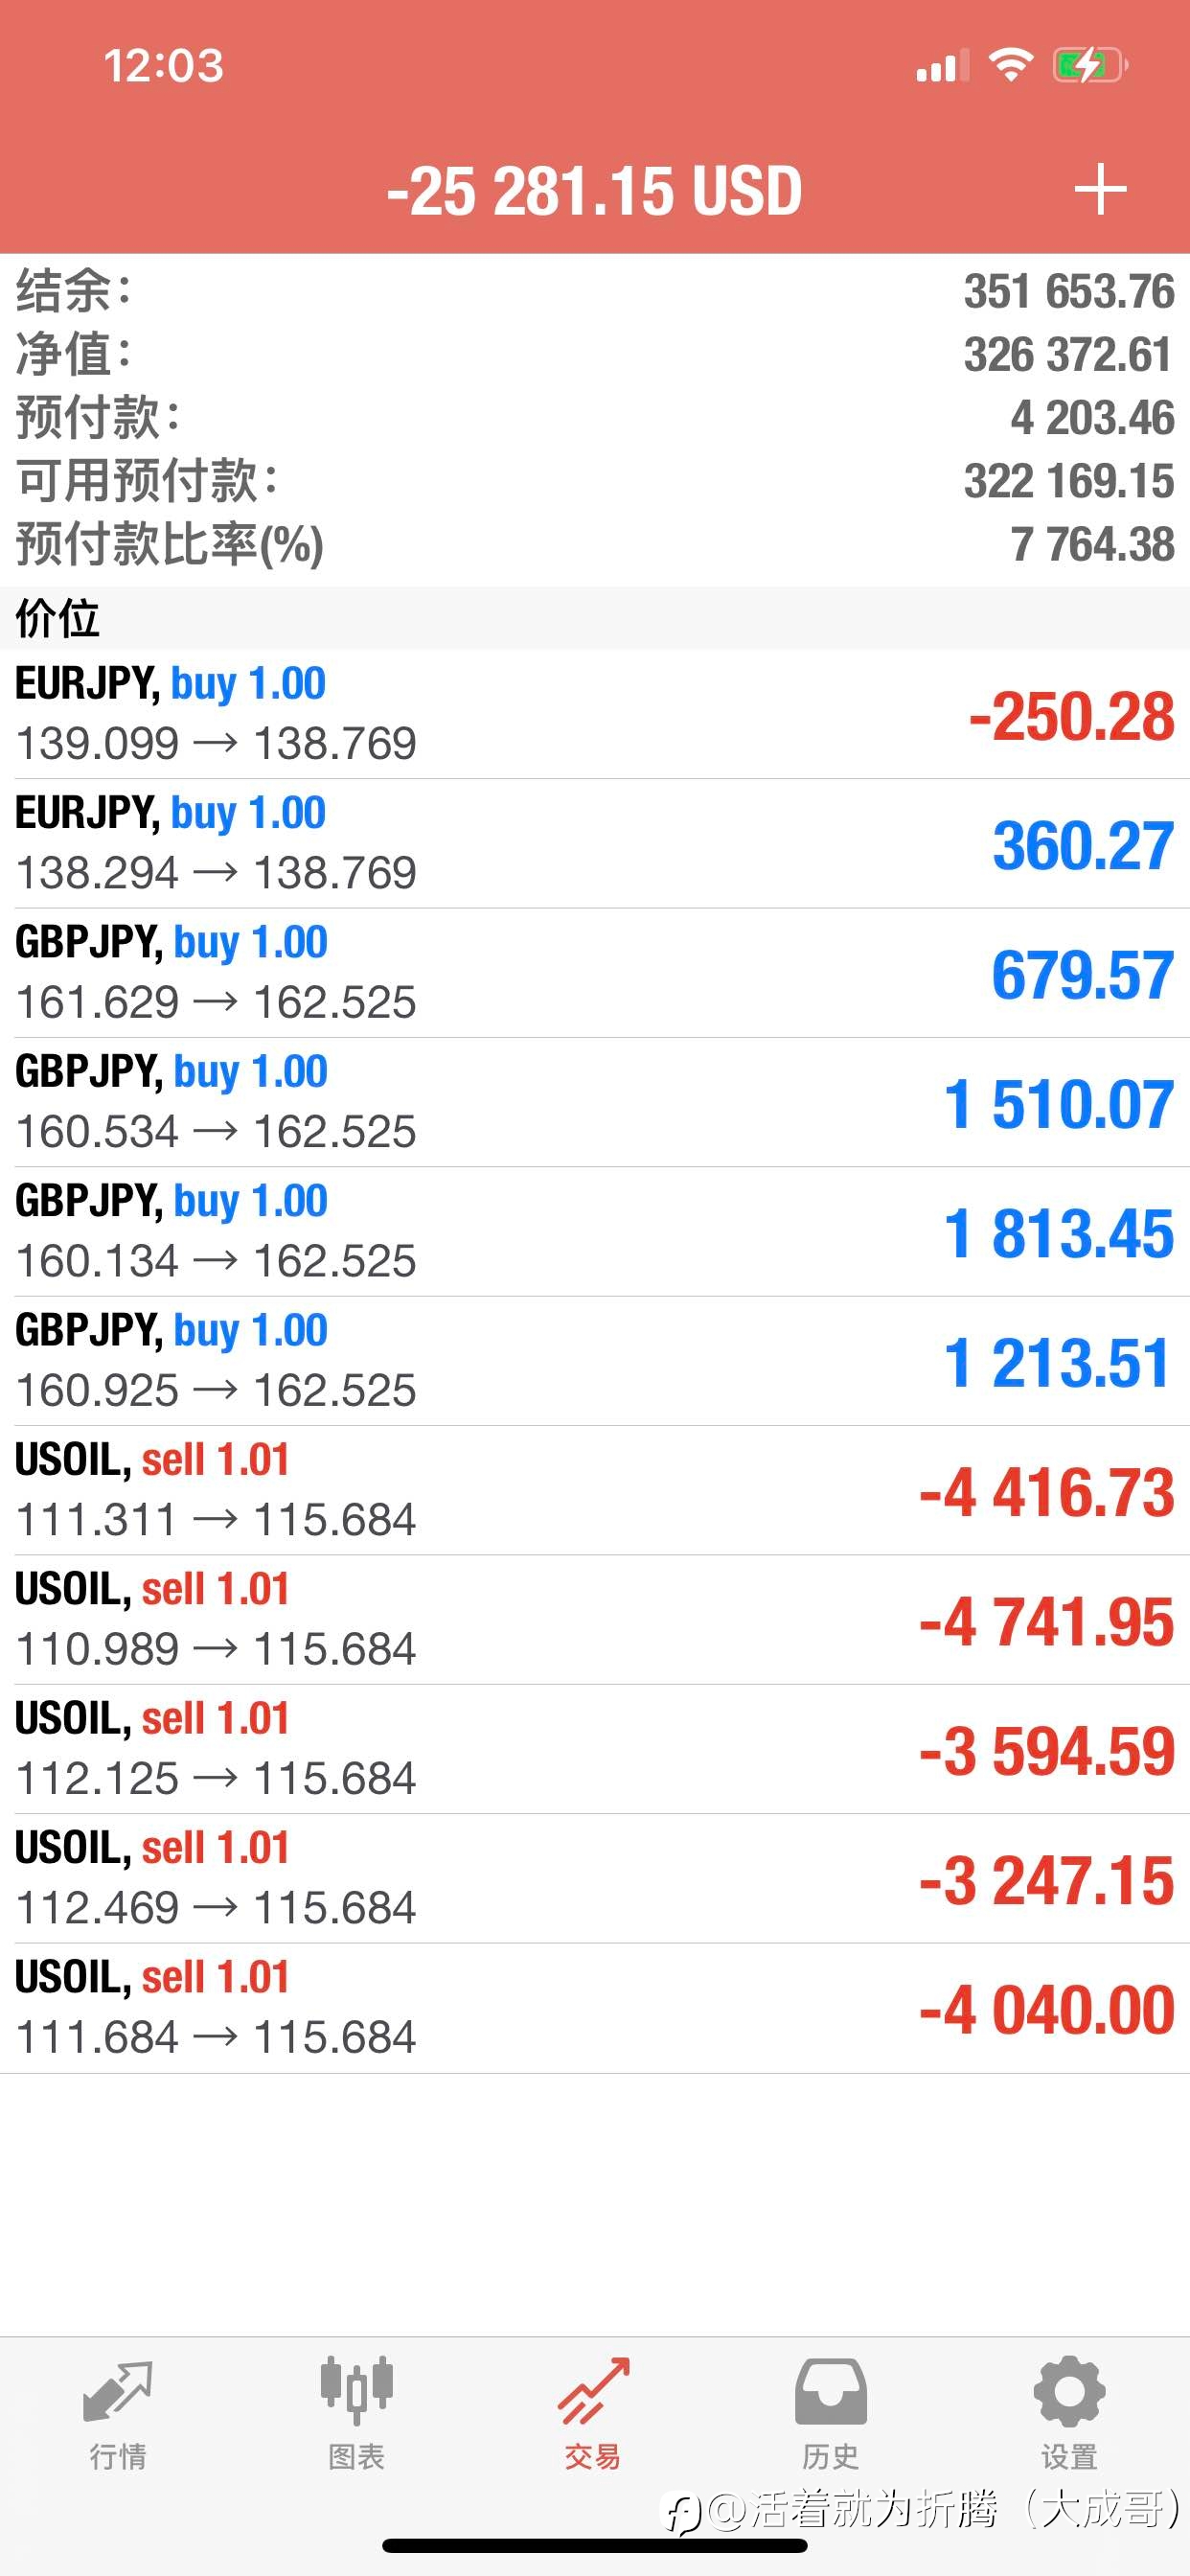1190x2576 pixels.
Task: Select EURJPY position showing 360.27 profit
Action: click(x=595, y=844)
